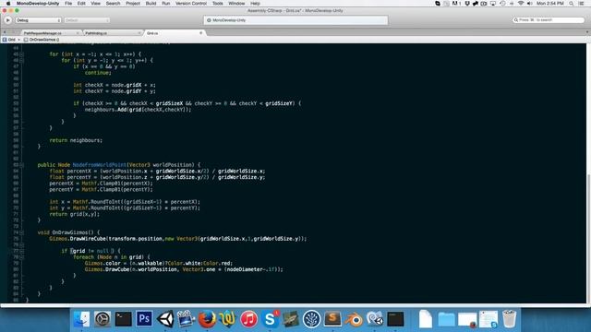
Task: Click the AirPlay display icon in menu bar
Action: pos(493,4)
